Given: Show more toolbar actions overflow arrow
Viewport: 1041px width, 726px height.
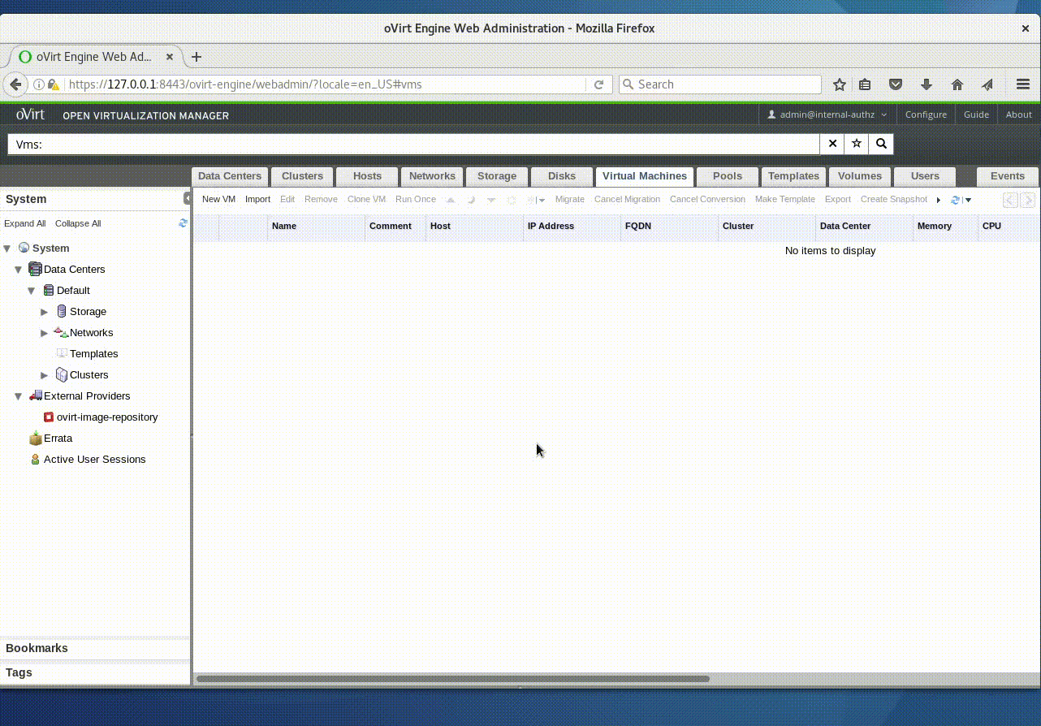Looking at the screenshot, I should 939,200.
